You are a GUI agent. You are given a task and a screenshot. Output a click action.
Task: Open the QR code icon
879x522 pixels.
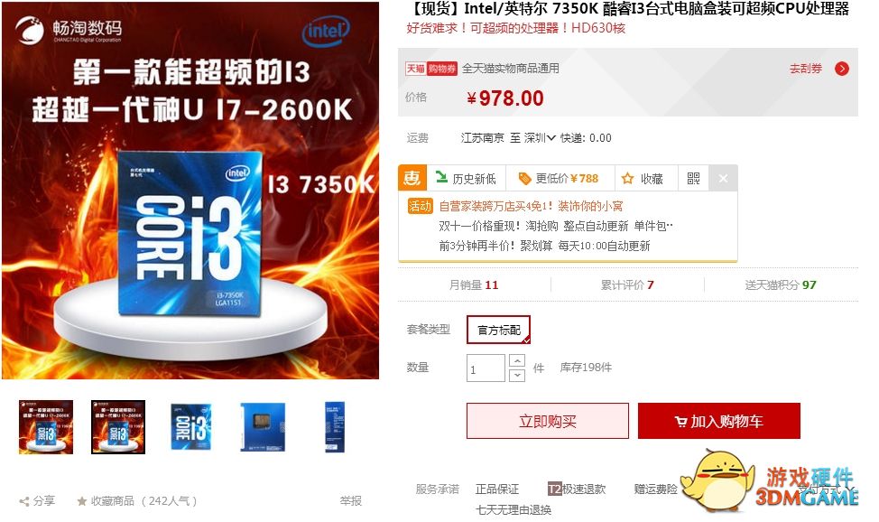(693, 179)
